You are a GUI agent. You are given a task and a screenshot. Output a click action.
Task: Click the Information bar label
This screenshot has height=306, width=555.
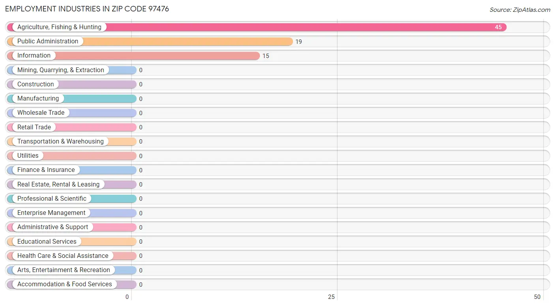(x=34, y=56)
